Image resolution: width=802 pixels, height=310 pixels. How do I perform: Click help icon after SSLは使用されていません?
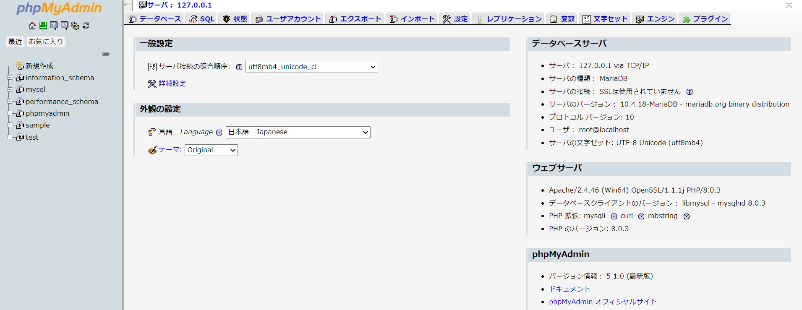[690, 92]
